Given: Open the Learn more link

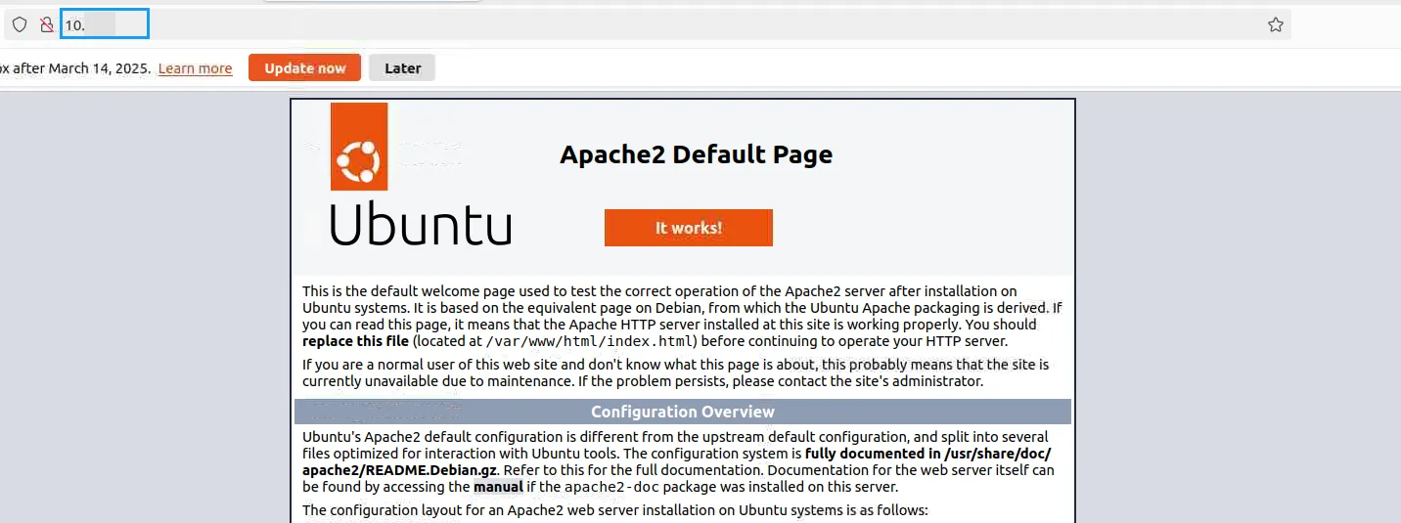Looking at the screenshot, I should pos(195,68).
